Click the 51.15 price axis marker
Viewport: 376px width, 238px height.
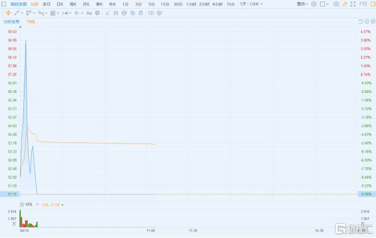pyautogui.click(x=10, y=194)
